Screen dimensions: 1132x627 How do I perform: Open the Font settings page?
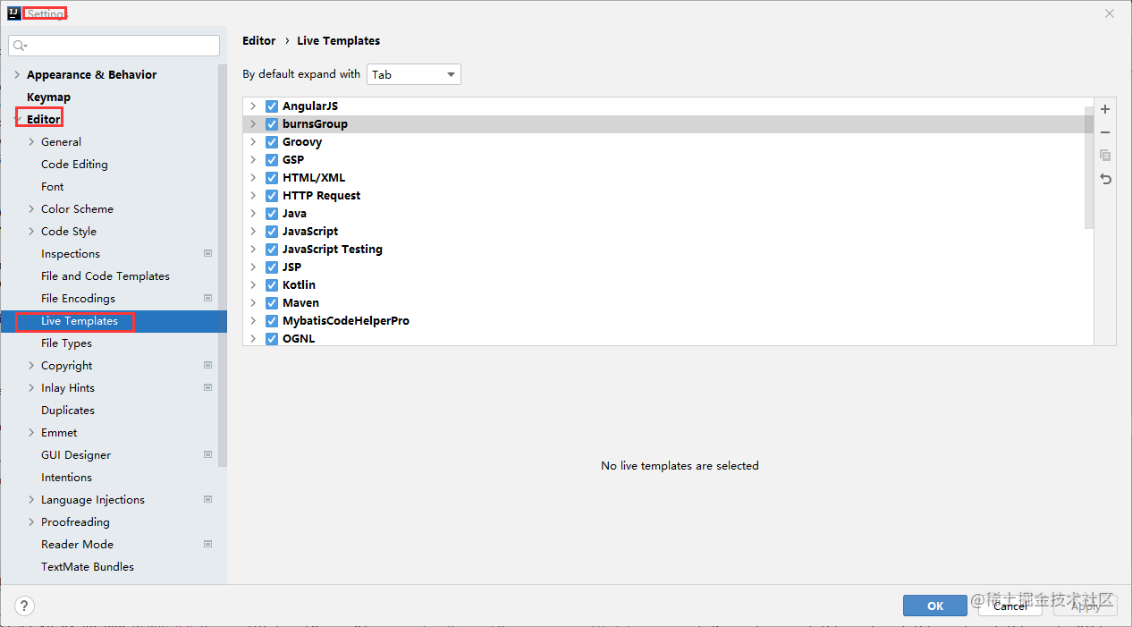[52, 186]
